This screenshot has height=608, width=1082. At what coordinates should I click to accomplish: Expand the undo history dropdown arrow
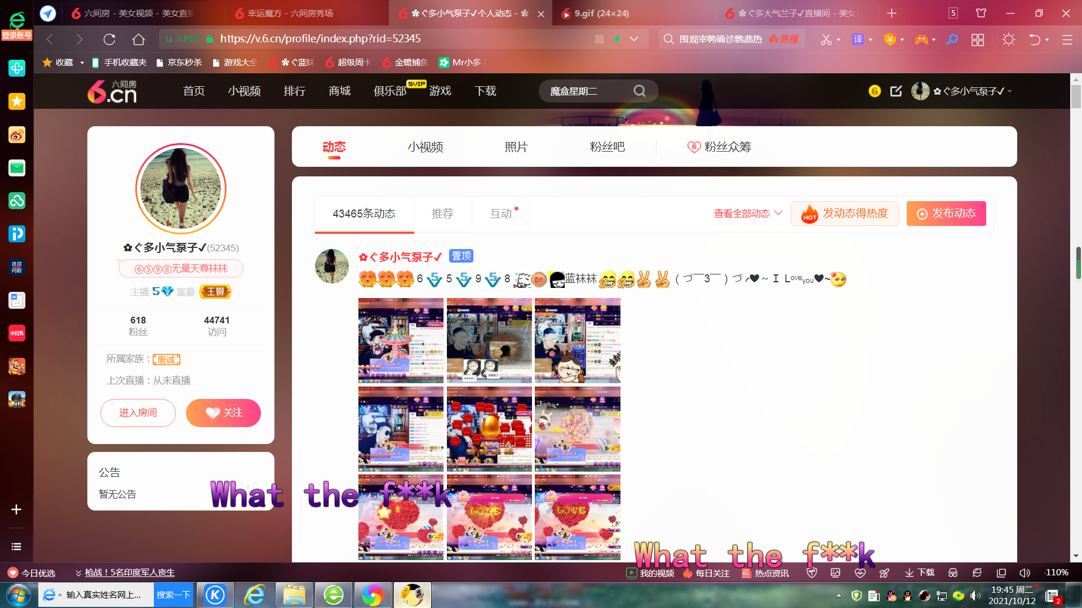coord(1047,39)
